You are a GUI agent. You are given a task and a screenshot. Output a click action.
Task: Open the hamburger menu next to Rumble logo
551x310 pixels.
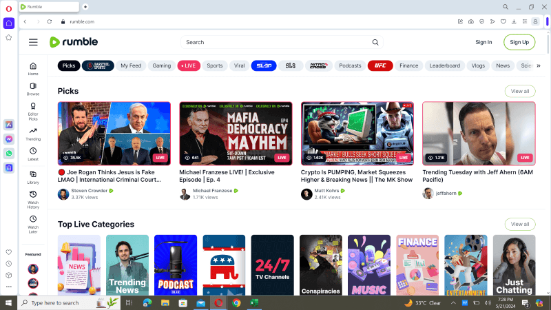pyautogui.click(x=33, y=42)
